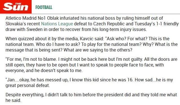
Task: Click The Sun logo
Action: [x=16, y=7]
